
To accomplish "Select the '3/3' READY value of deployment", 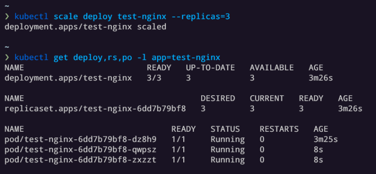I will coord(154,78).
